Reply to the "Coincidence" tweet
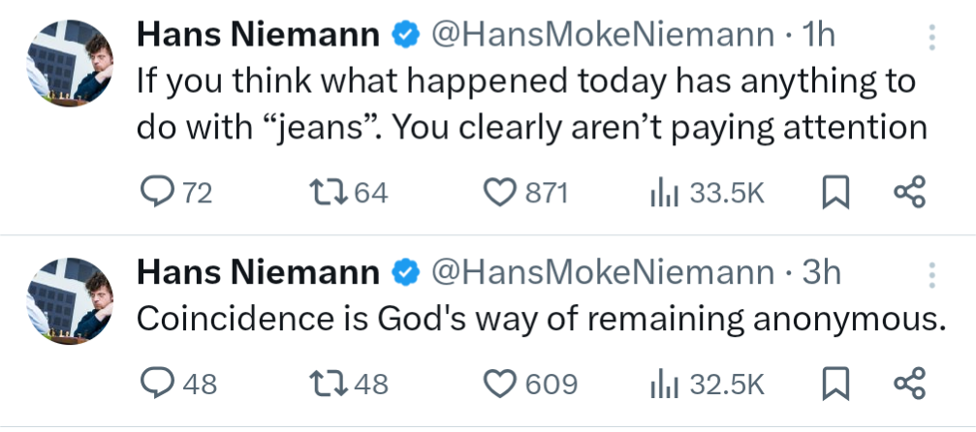976x432 pixels. (155, 384)
